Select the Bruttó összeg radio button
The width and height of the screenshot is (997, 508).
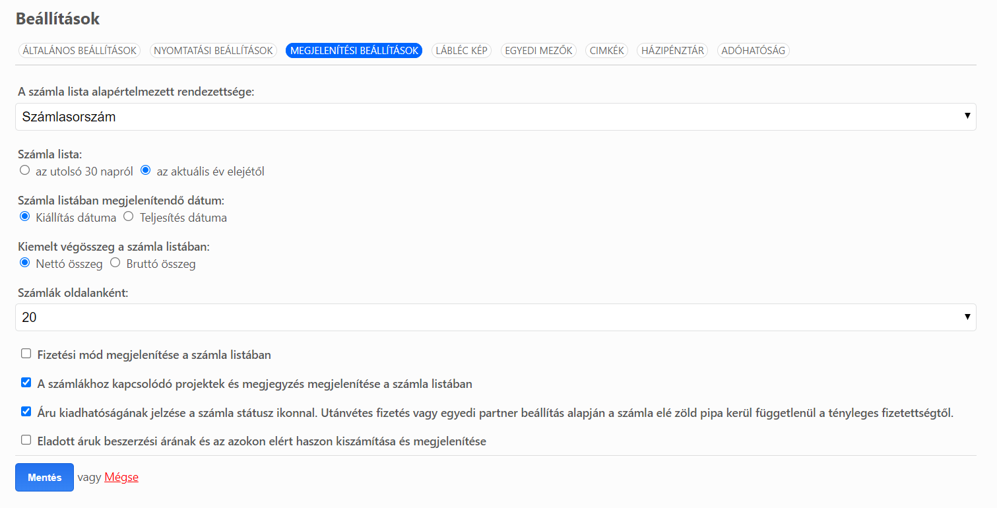pos(115,263)
